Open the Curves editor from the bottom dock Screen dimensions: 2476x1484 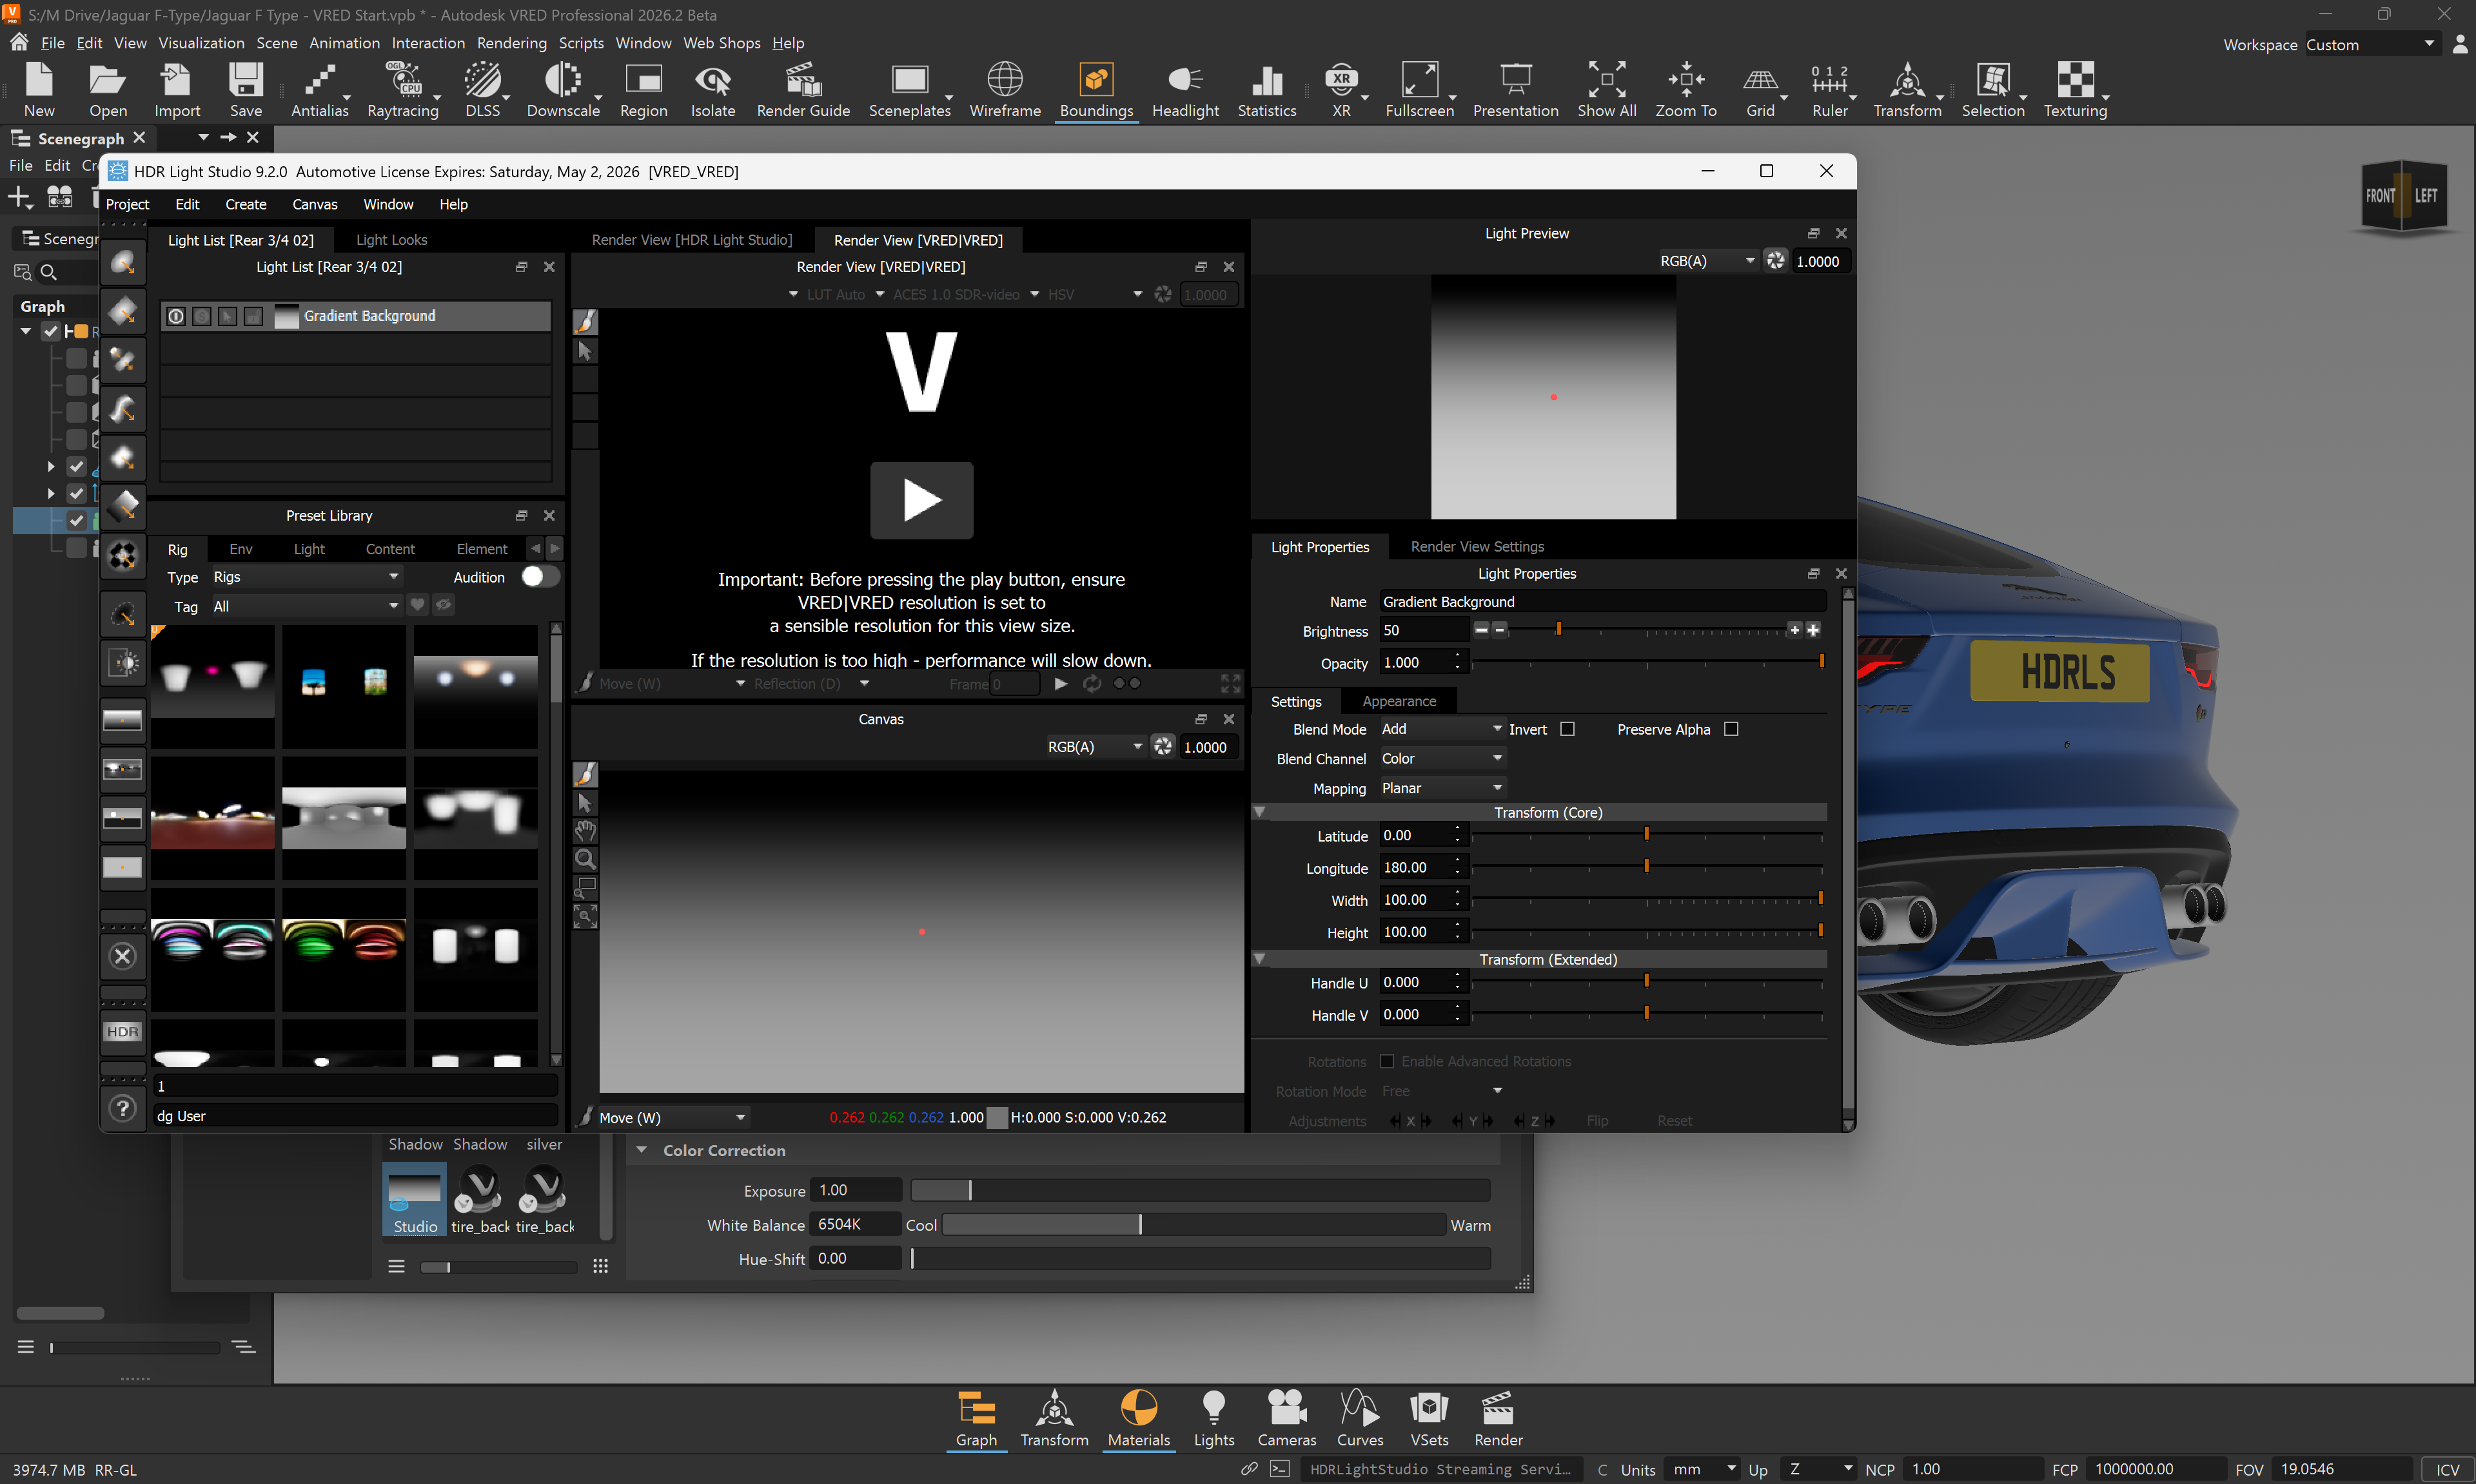coord(1360,1415)
